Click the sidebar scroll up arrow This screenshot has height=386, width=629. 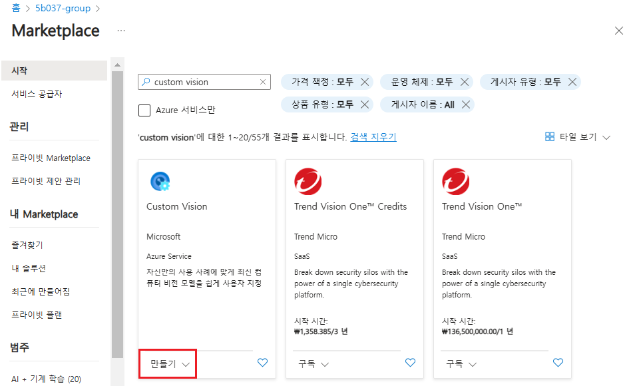[118, 65]
